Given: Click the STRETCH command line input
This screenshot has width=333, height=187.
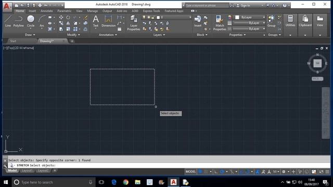Looking at the screenshot, I should (x=169, y=165).
